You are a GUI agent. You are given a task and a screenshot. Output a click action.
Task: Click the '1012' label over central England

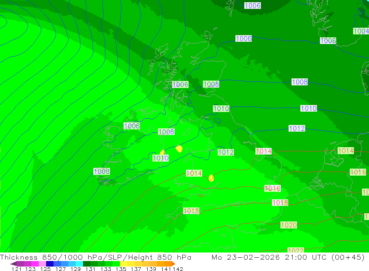[226, 152]
